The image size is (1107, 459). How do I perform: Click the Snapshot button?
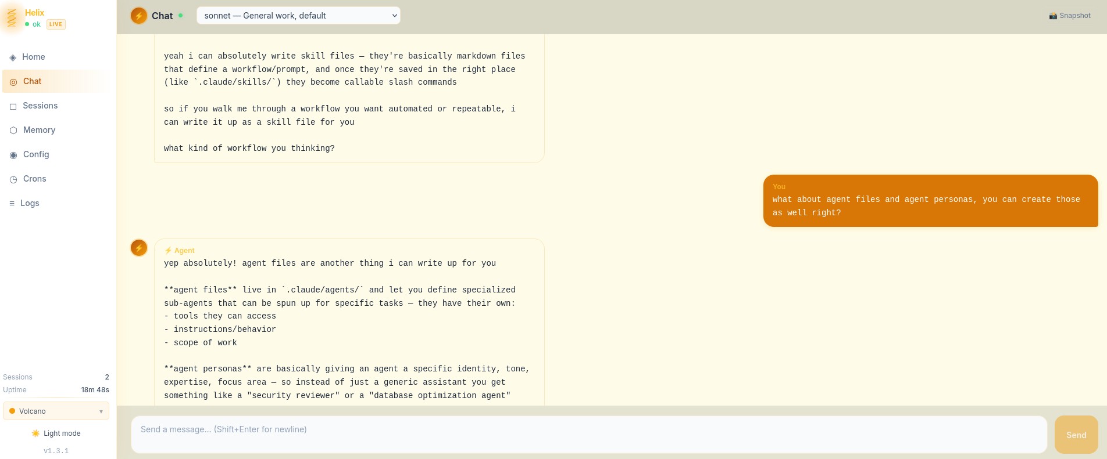[1070, 16]
